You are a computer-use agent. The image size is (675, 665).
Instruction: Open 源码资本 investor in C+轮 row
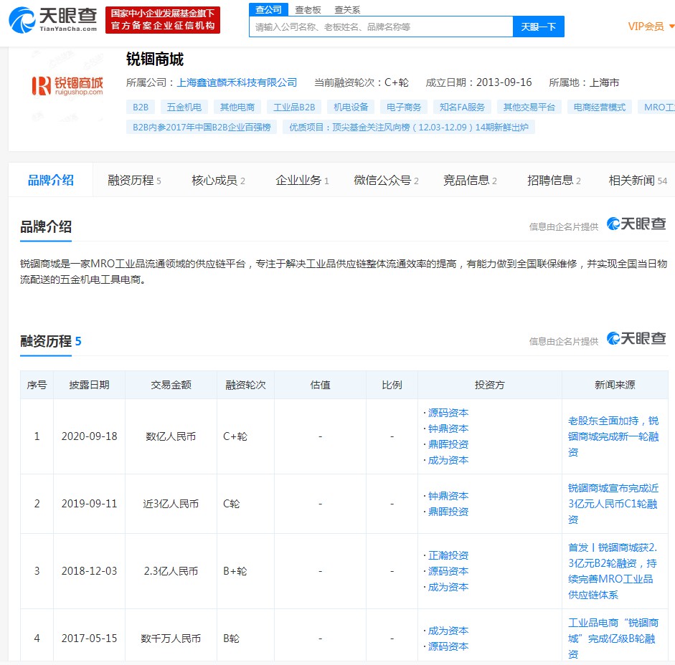(x=448, y=413)
